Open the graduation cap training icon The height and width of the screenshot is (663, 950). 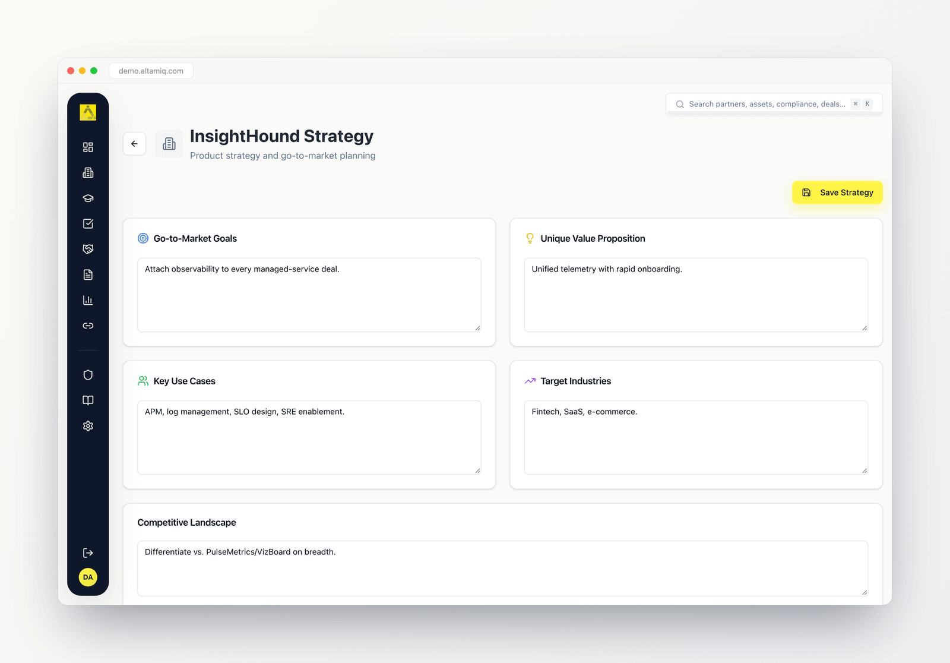click(x=88, y=198)
